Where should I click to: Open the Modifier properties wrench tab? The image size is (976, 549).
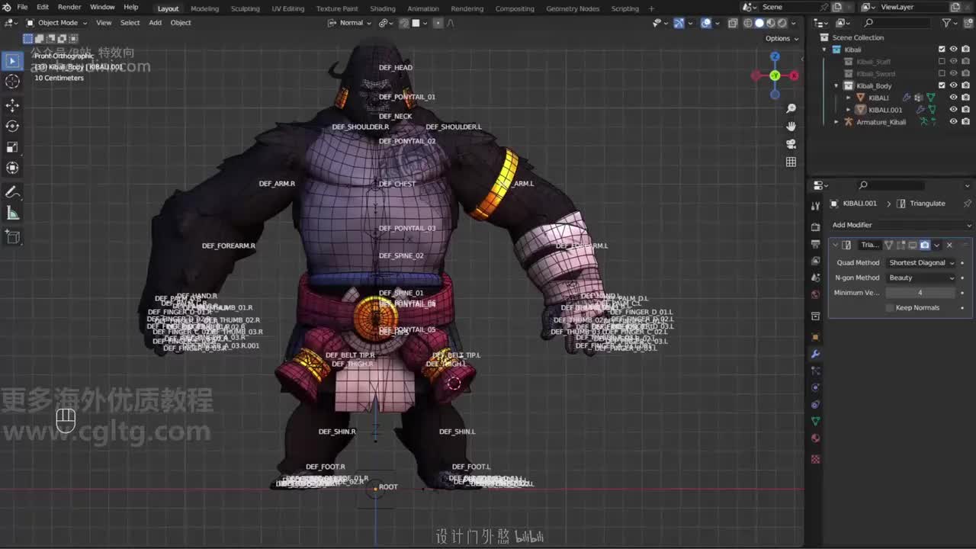click(815, 355)
